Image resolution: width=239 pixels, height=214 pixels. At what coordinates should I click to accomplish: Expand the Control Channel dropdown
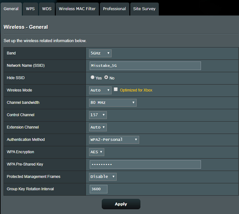pos(98,115)
